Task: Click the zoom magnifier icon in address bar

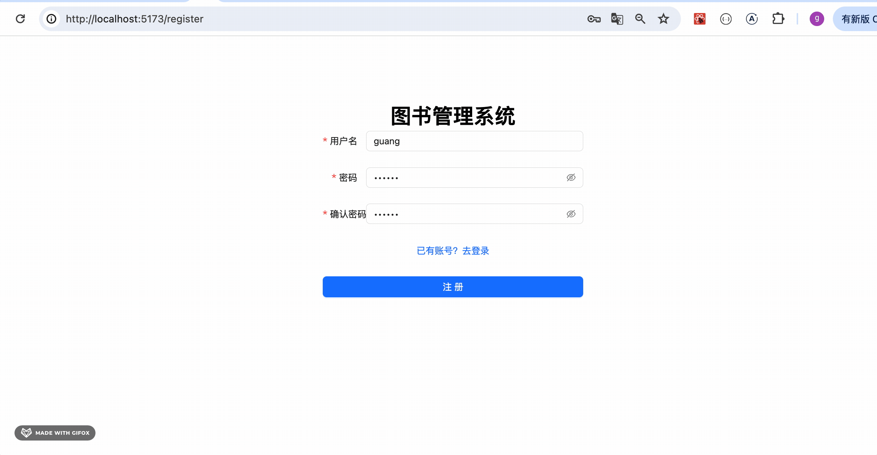Action: (640, 19)
